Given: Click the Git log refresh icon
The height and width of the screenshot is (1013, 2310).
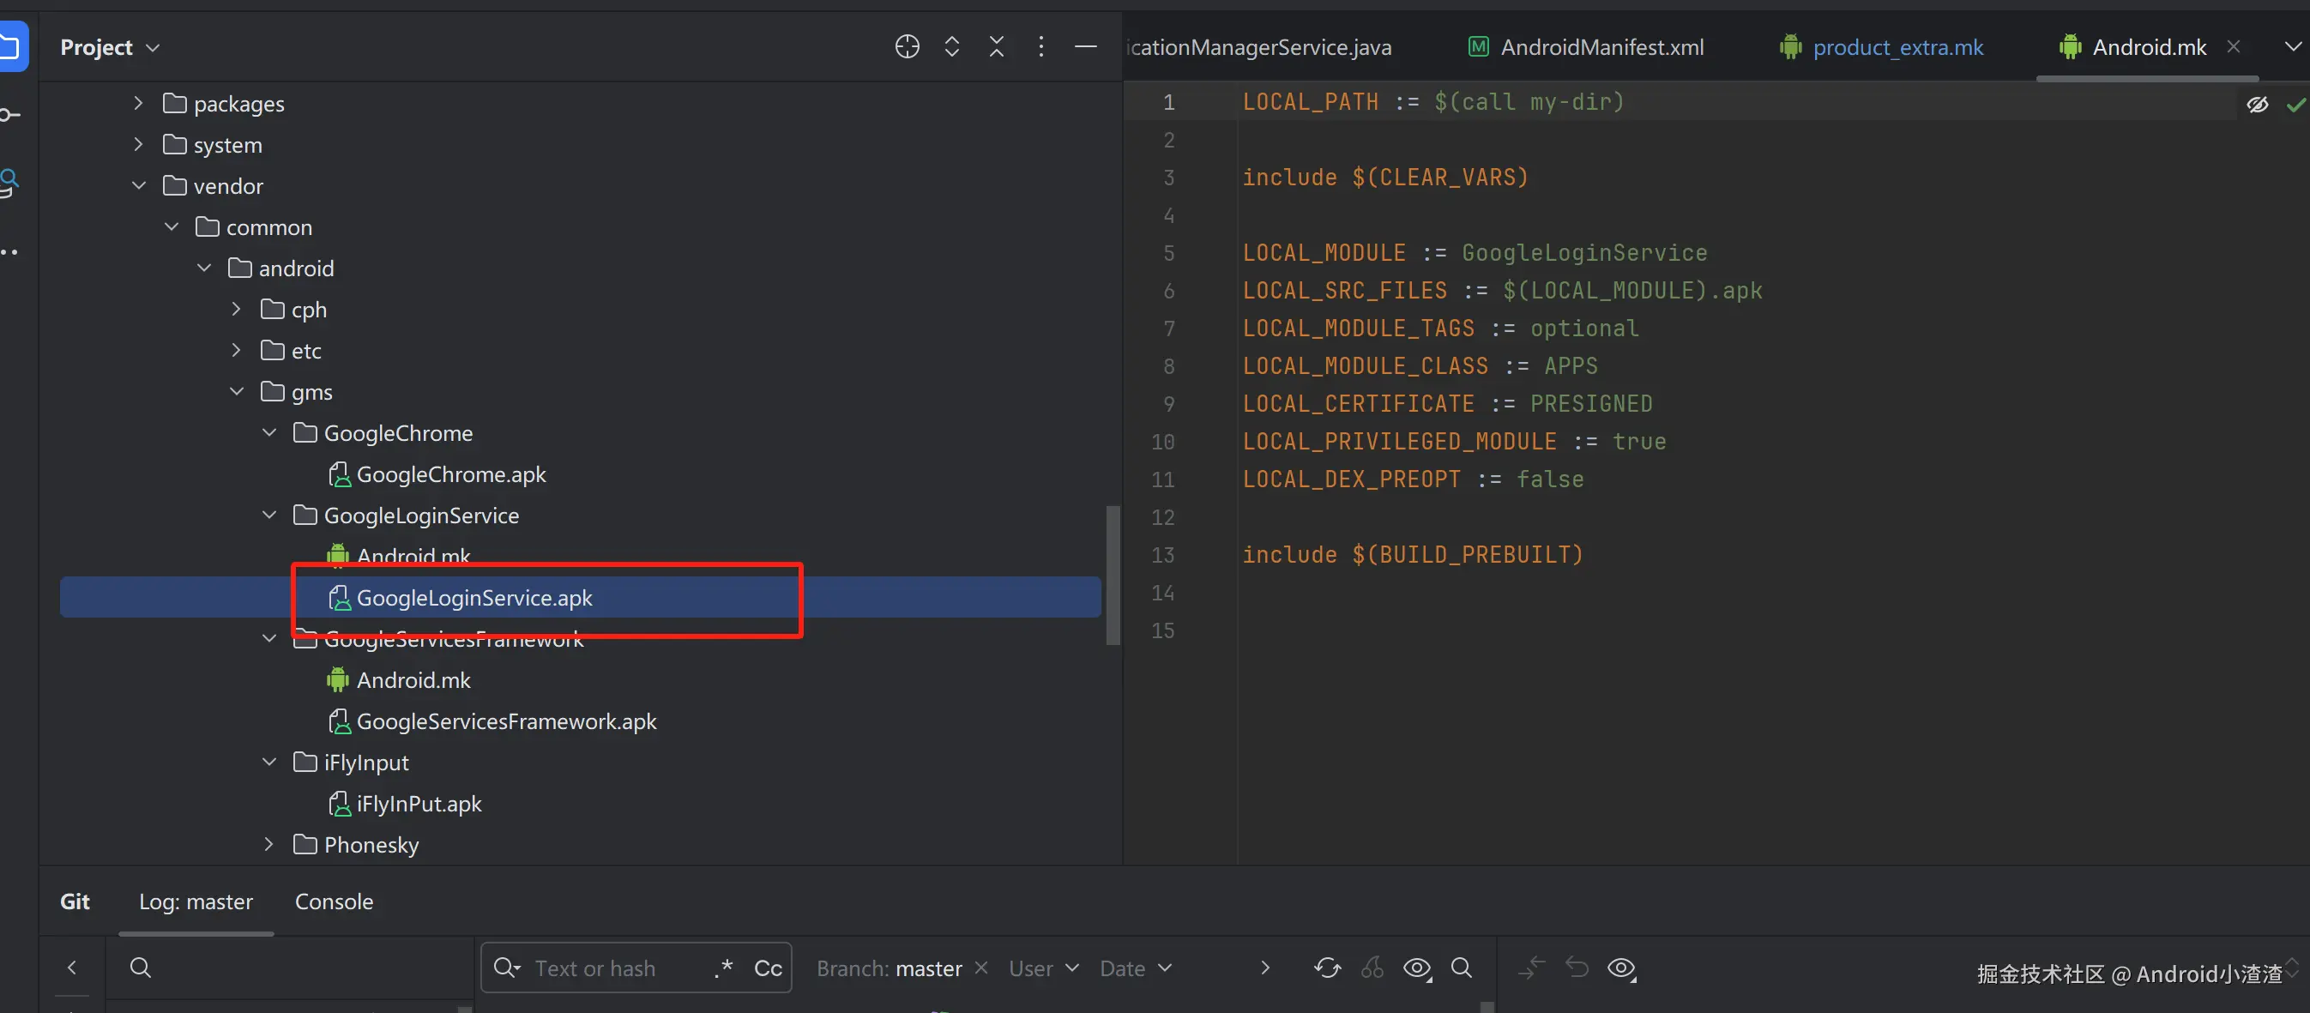Looking at the screenshot, I should (1327, 968).
